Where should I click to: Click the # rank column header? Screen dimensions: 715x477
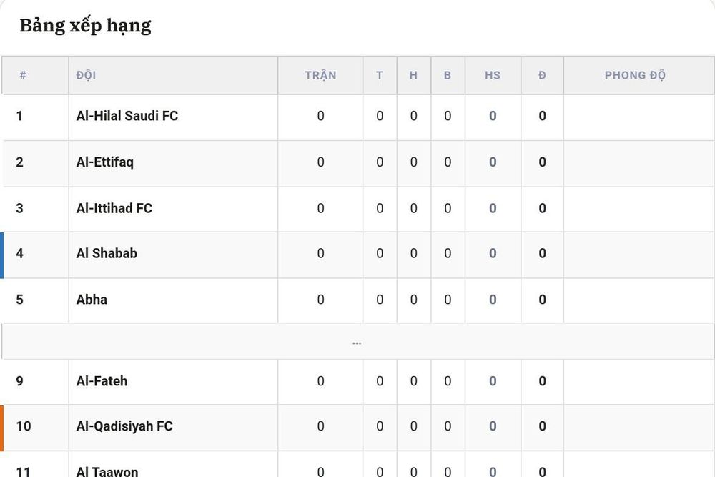[23, 75]
